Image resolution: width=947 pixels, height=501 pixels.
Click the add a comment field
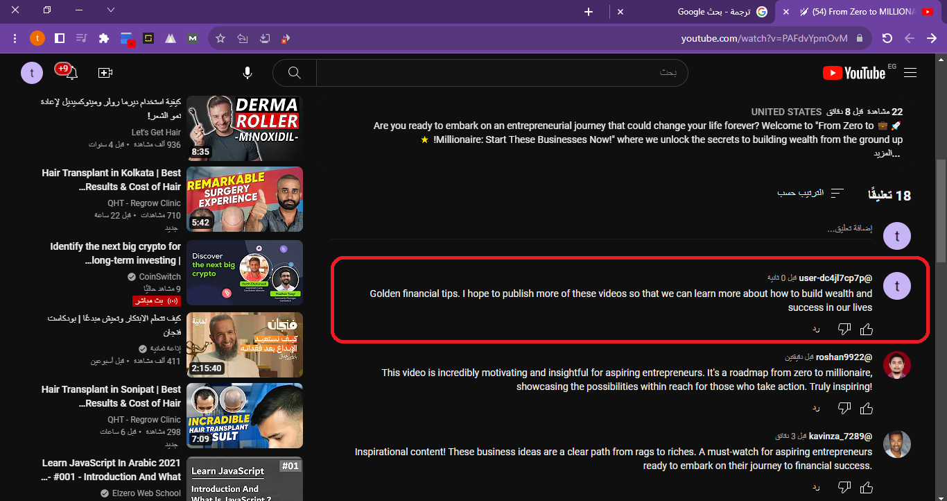pyautogui.click(x=850, y=228)
